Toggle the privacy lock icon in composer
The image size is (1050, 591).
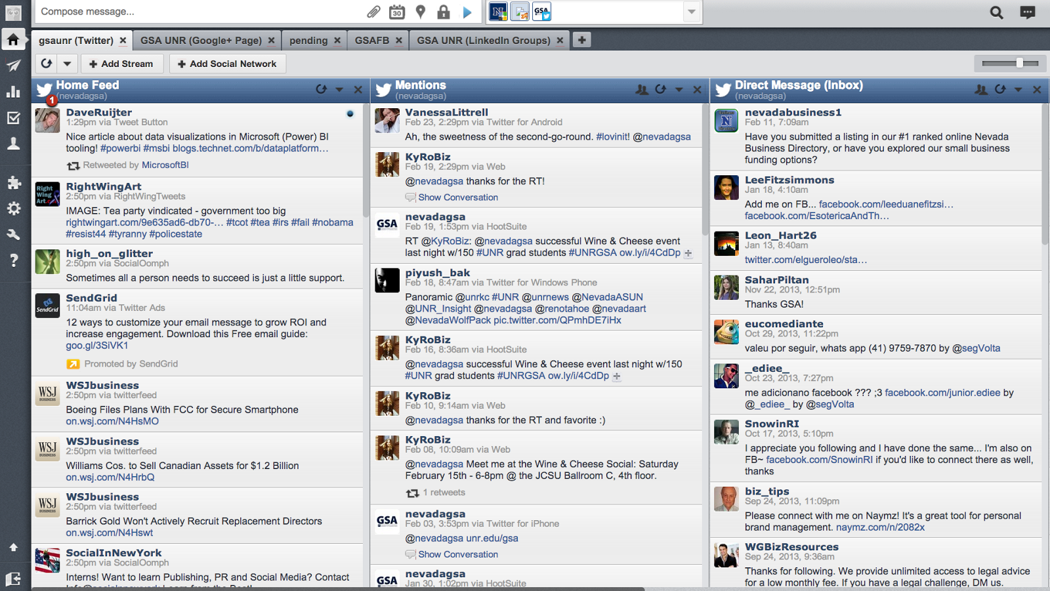point(444,12)
